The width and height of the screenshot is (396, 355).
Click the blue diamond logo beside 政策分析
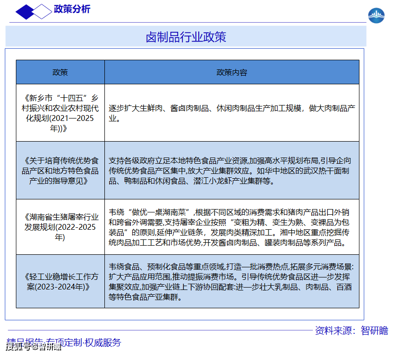tap(34, 12)
